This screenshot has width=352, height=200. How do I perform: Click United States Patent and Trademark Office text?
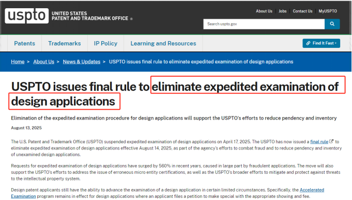click(x=90, y=16)
